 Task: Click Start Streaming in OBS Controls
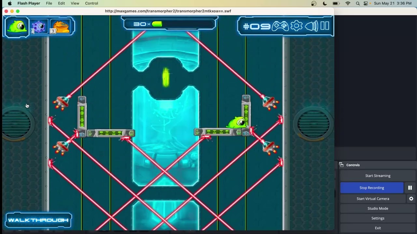pyautogui.click(x=378, y=176)
